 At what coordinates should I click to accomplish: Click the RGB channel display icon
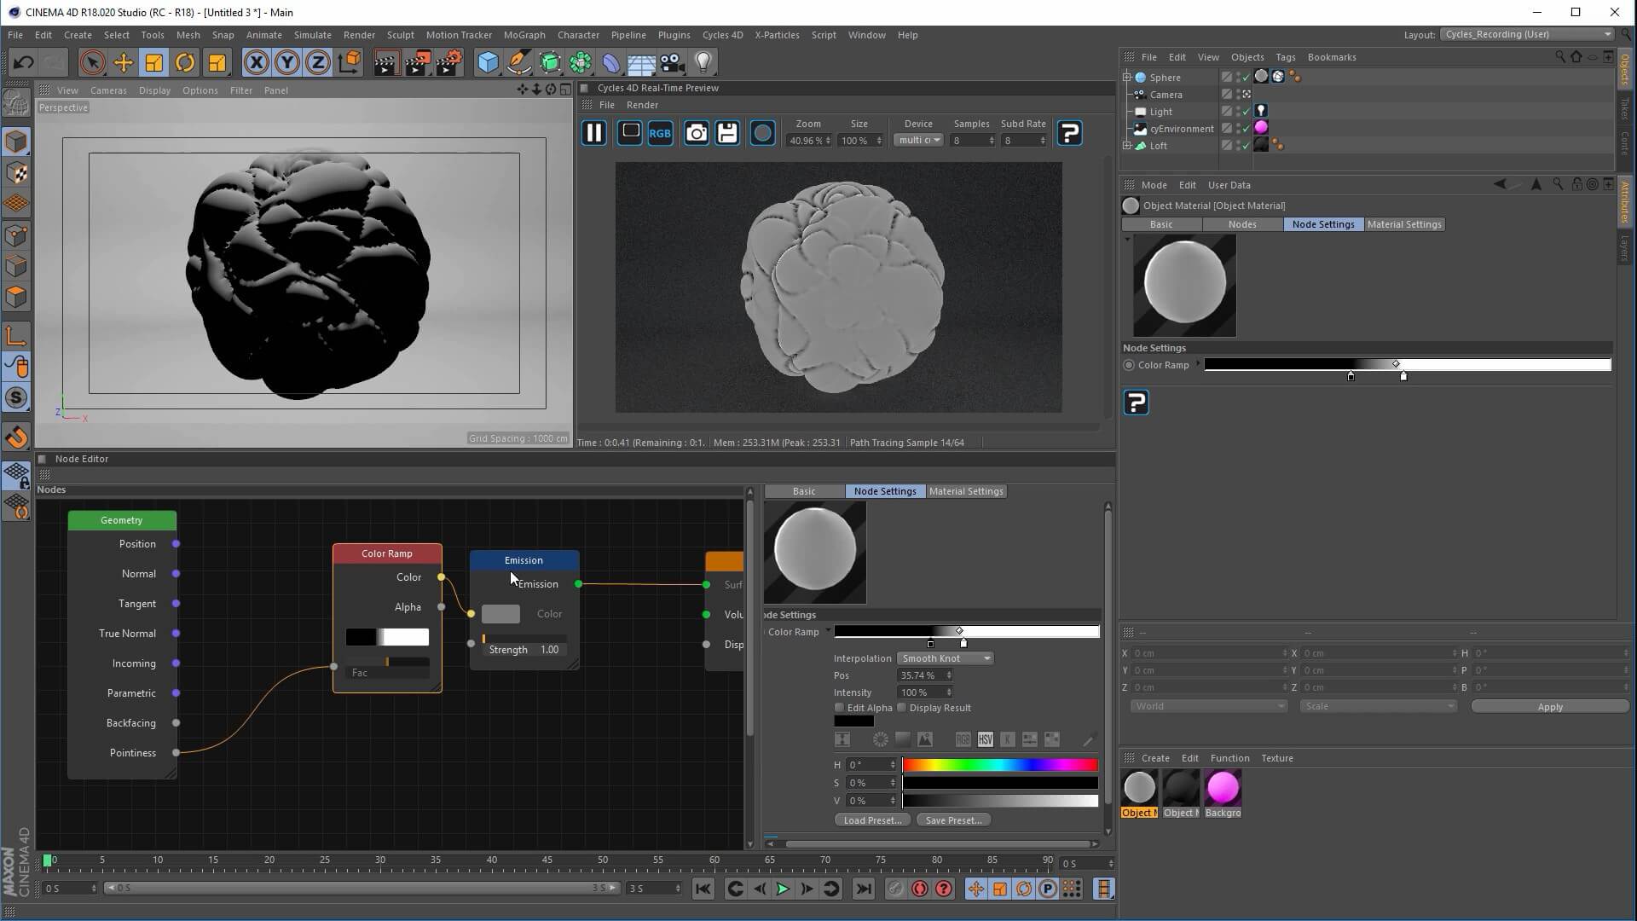pyautogui.click(x=660, y=133)
